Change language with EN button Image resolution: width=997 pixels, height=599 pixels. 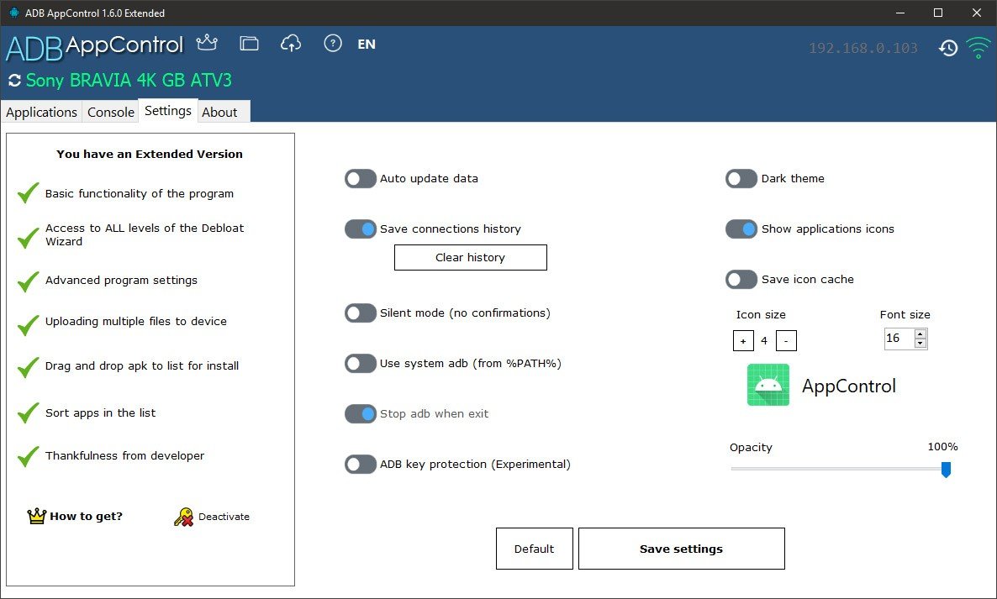click(x=367, y=44)
